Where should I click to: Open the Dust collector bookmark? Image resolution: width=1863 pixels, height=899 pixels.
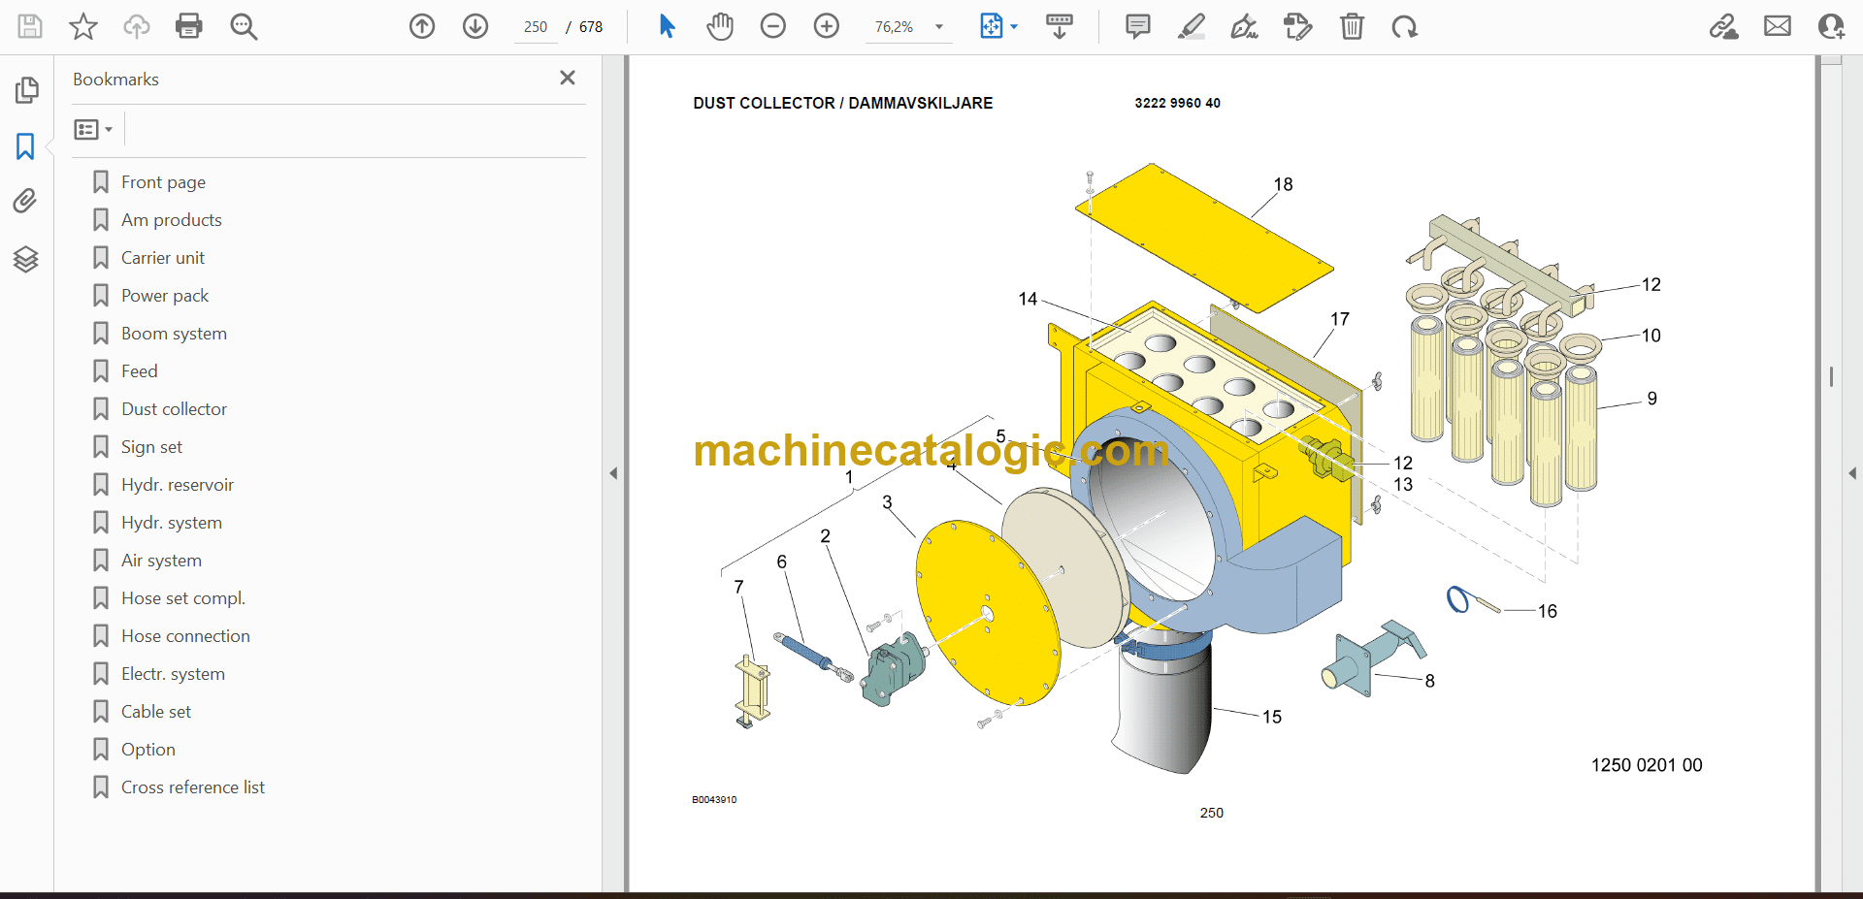coord(174,409)
